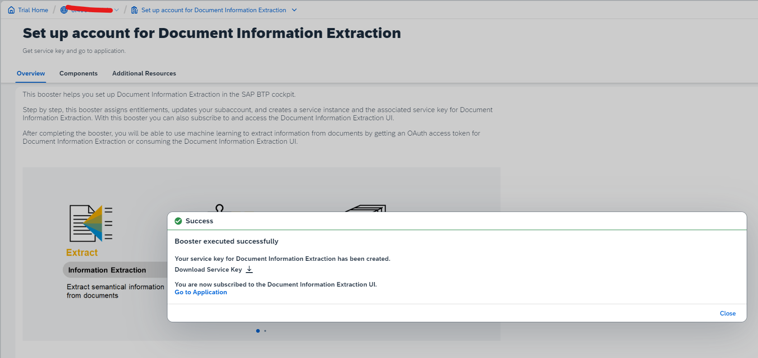Open the Set up account breadcrumb link

point(214,10)
